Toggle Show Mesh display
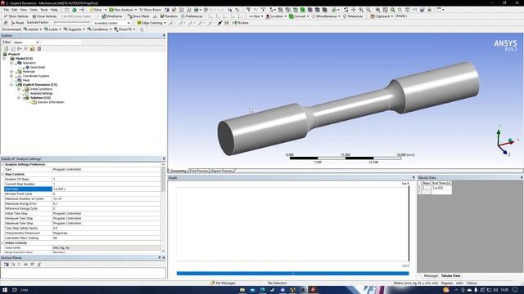The image size is (524, 294). tap(138, 16)
